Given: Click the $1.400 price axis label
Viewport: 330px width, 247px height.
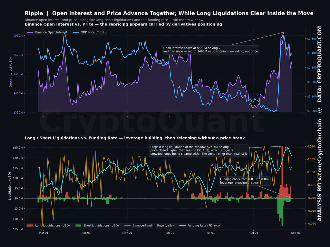Looking at the screenshot, I should point(312,53).
